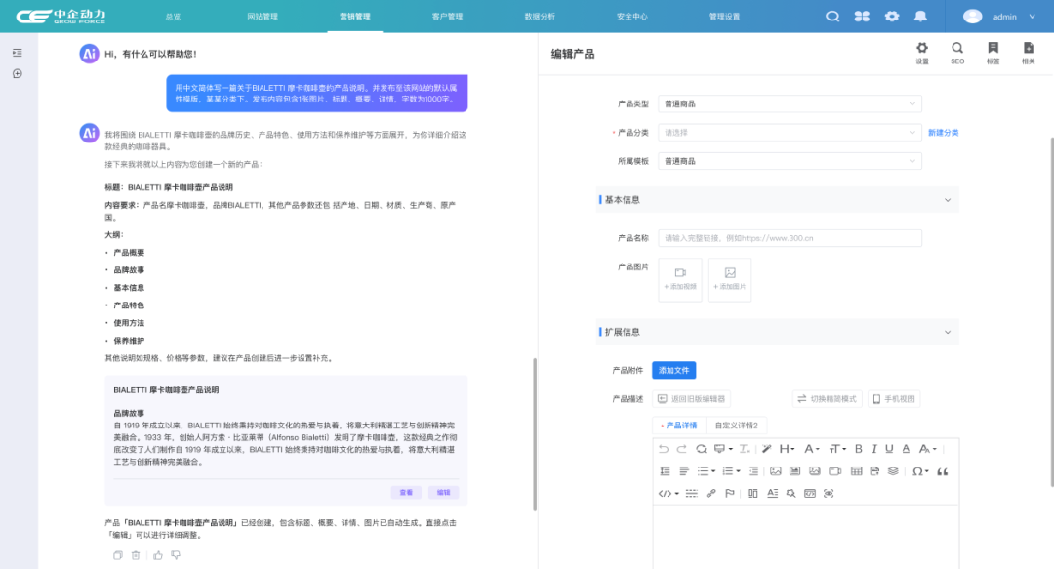Open the SEO panel icon
The width and height of the screenshot is (1054, 569).
[957, 53]
